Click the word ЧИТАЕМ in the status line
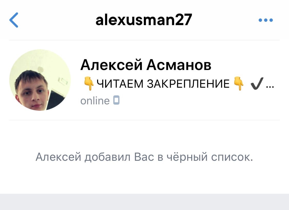 (x=120, y=84)
